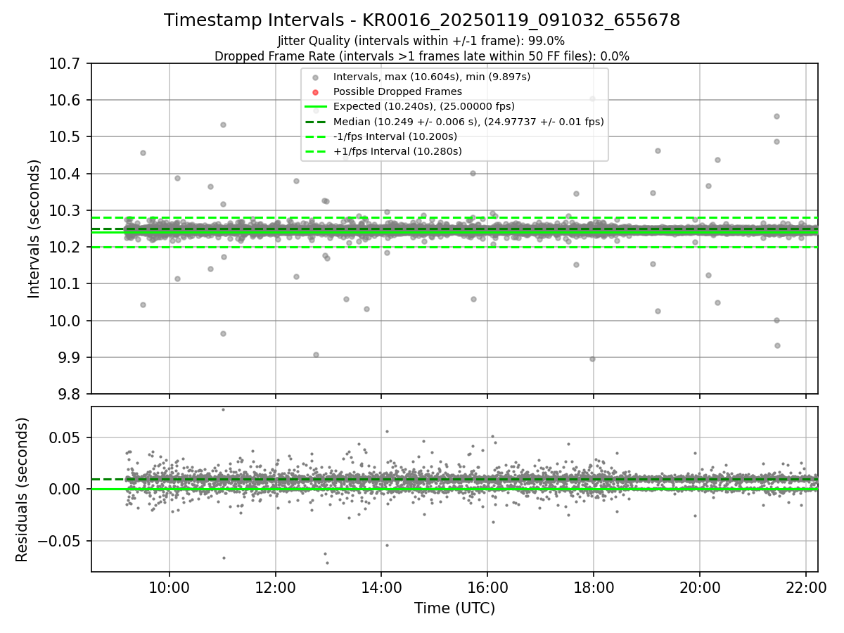Click legend entry Possible Dropped Frames

coord(397,91)
